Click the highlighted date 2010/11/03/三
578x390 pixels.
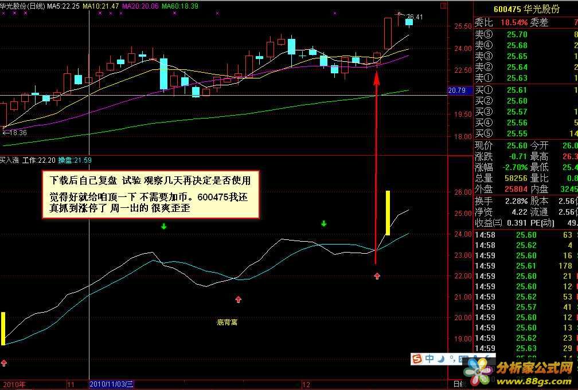pyautogui.click(x=111, y=384)
